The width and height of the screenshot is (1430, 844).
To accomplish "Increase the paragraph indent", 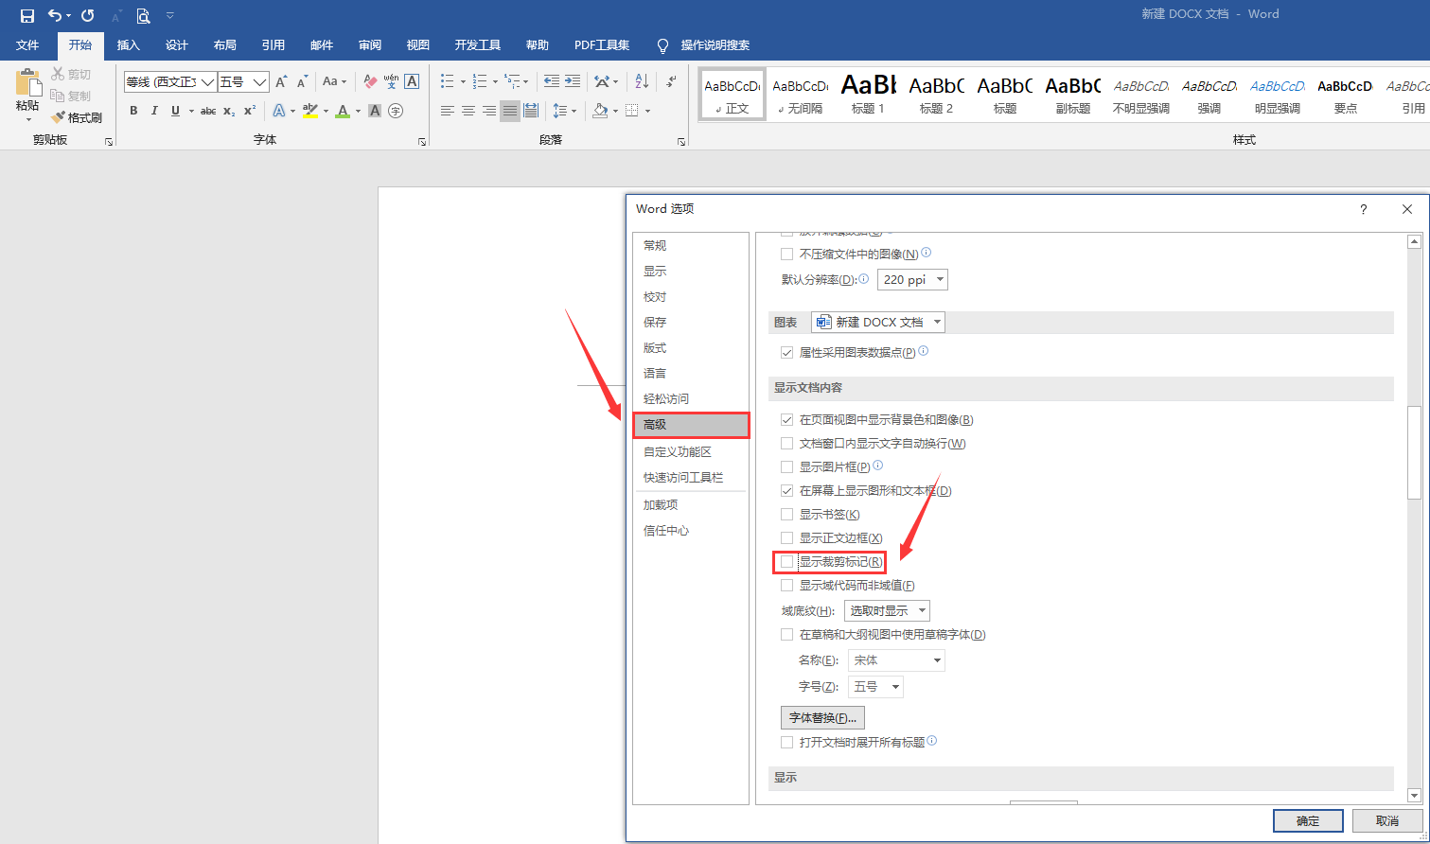I will point(573,82).
